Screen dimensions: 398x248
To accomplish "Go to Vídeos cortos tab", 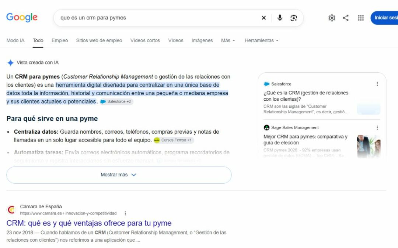I will 145,40.
